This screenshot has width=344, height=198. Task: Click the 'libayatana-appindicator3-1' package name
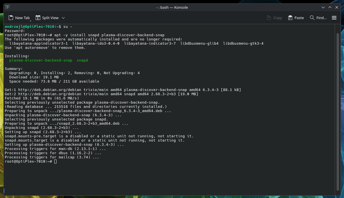[39, 43]
